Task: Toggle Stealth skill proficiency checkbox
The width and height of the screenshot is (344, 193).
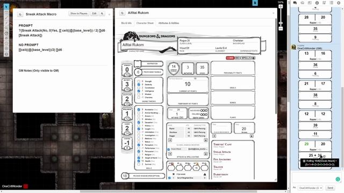Action: 139,161
